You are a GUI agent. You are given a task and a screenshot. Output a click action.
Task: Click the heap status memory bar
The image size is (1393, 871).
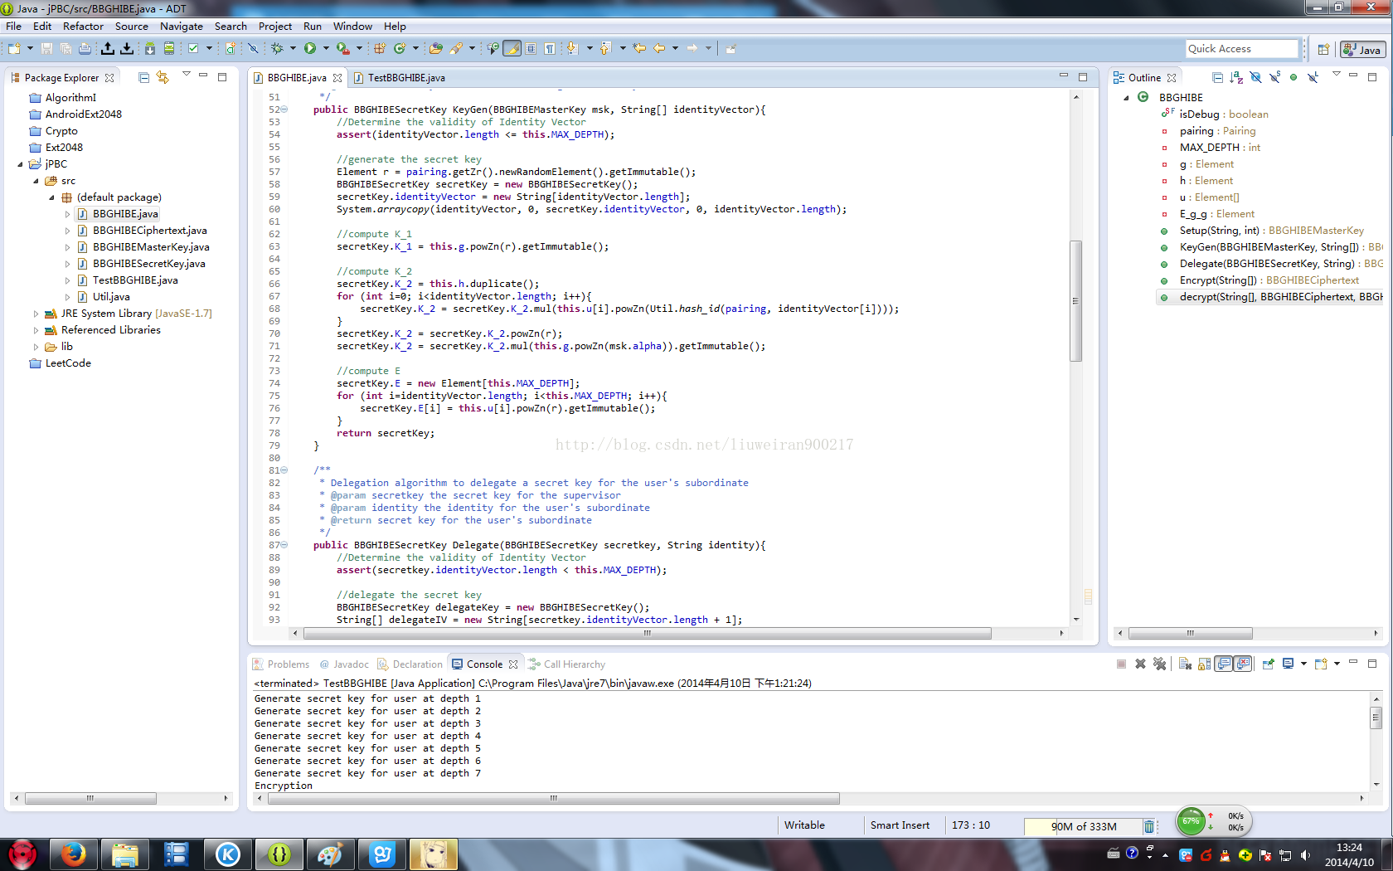[x=1084, y=826]
